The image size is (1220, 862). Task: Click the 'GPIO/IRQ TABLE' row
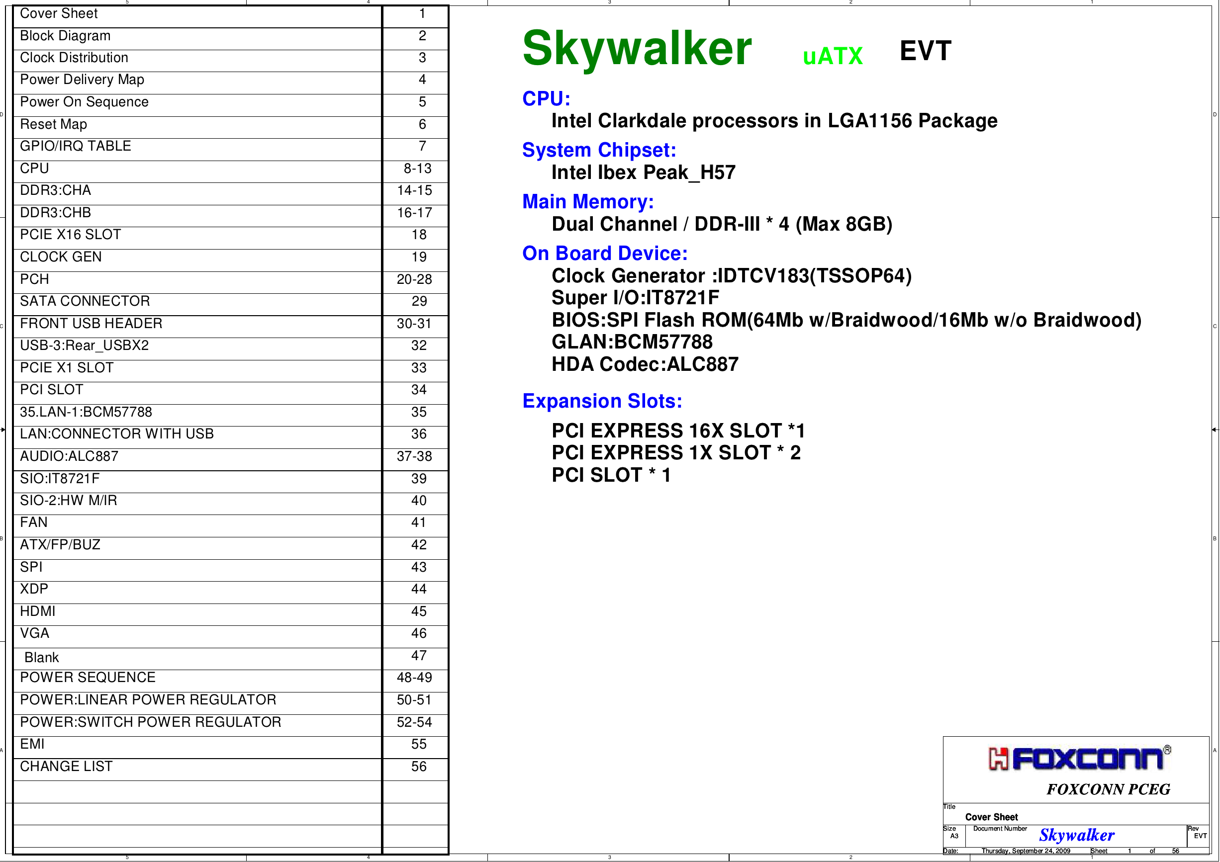pyautogui.click(x=231, y=149)
